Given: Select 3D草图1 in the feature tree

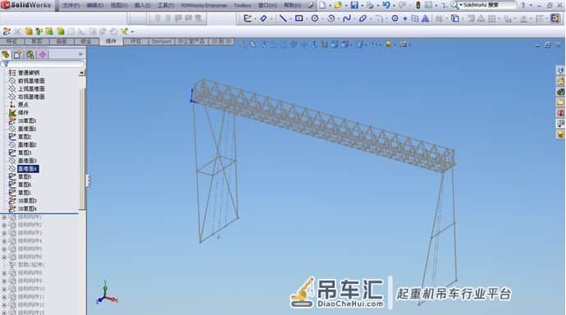Looking at the screenshot, I should [x=27, y=121].
